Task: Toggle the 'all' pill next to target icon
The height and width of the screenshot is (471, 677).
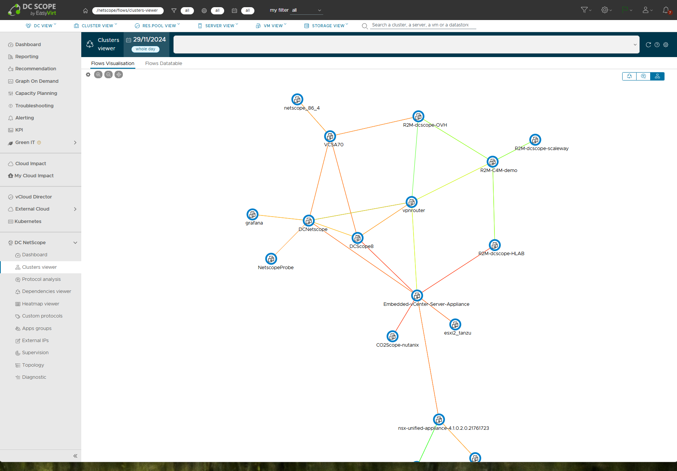Action: (217, 11)
